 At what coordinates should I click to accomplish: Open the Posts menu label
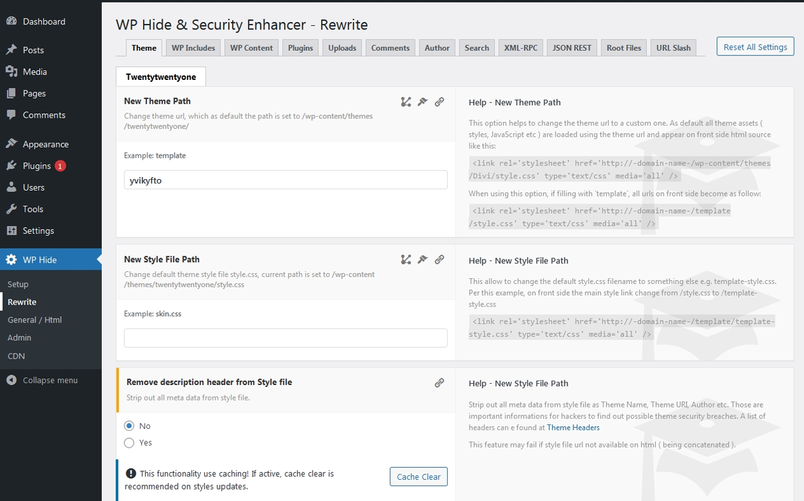[x=33, y=50]
